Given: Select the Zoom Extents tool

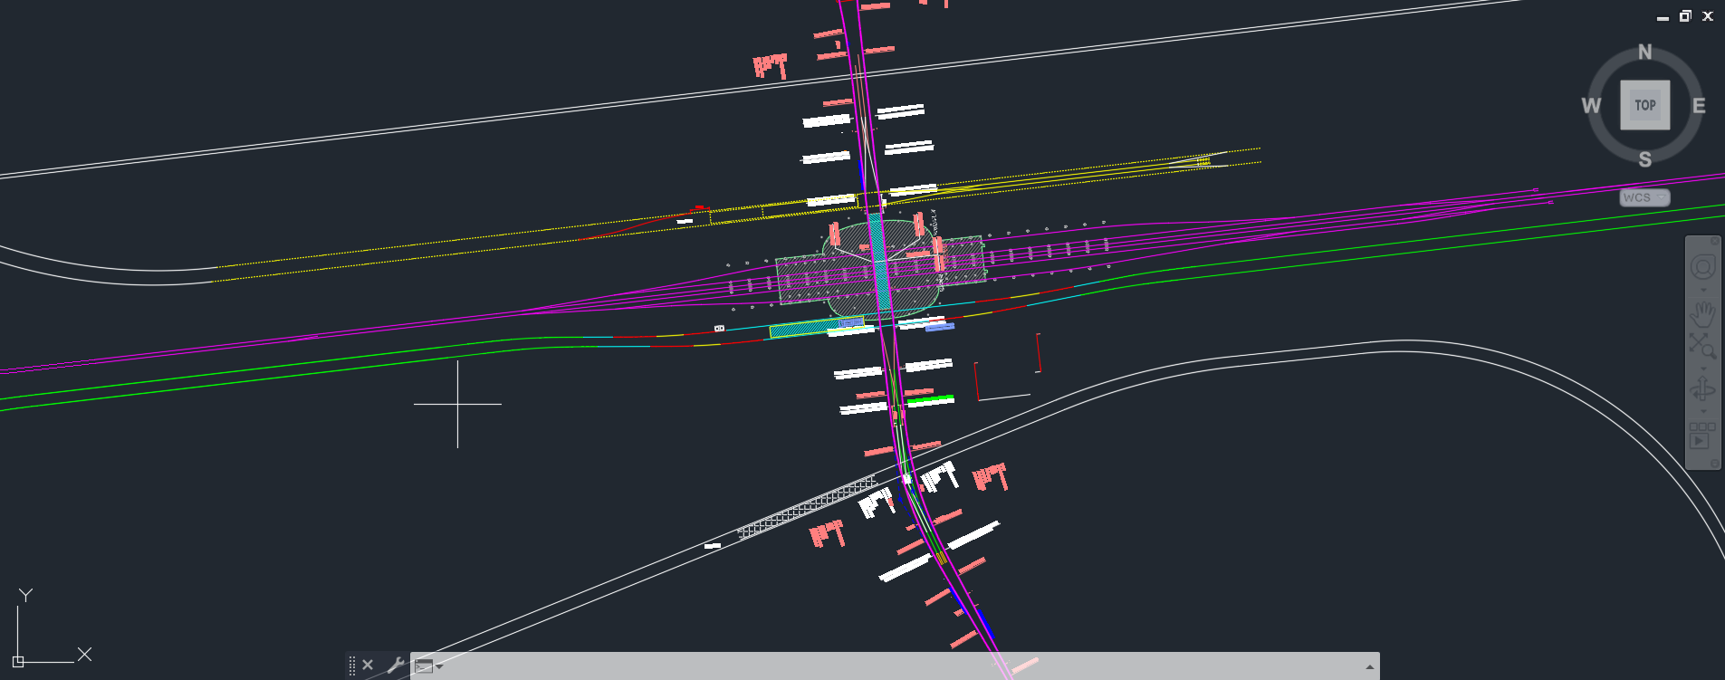Looking at the screenshot, I should (x=1702, y=345).
